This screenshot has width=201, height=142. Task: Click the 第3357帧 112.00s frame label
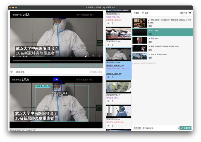coord(113,63)
